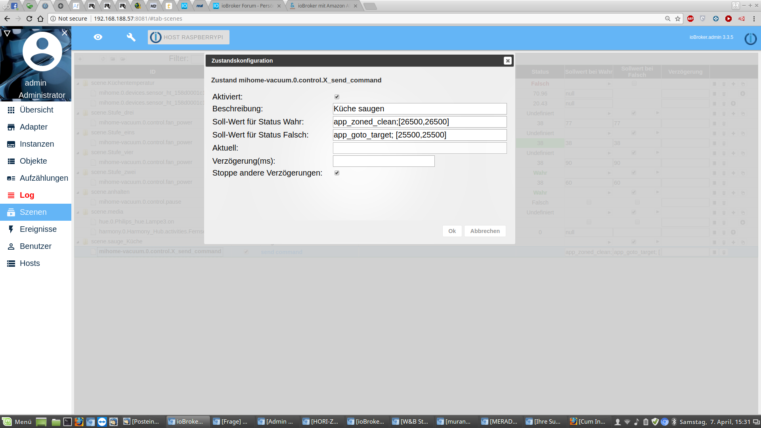Close the Zustandskonfiguration dialog with X
Viewport: 761px width, 428px height.
(507, 61)
